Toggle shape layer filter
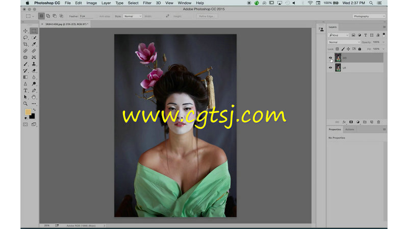This screenshot has width=408, height=229. coord(372,35)
